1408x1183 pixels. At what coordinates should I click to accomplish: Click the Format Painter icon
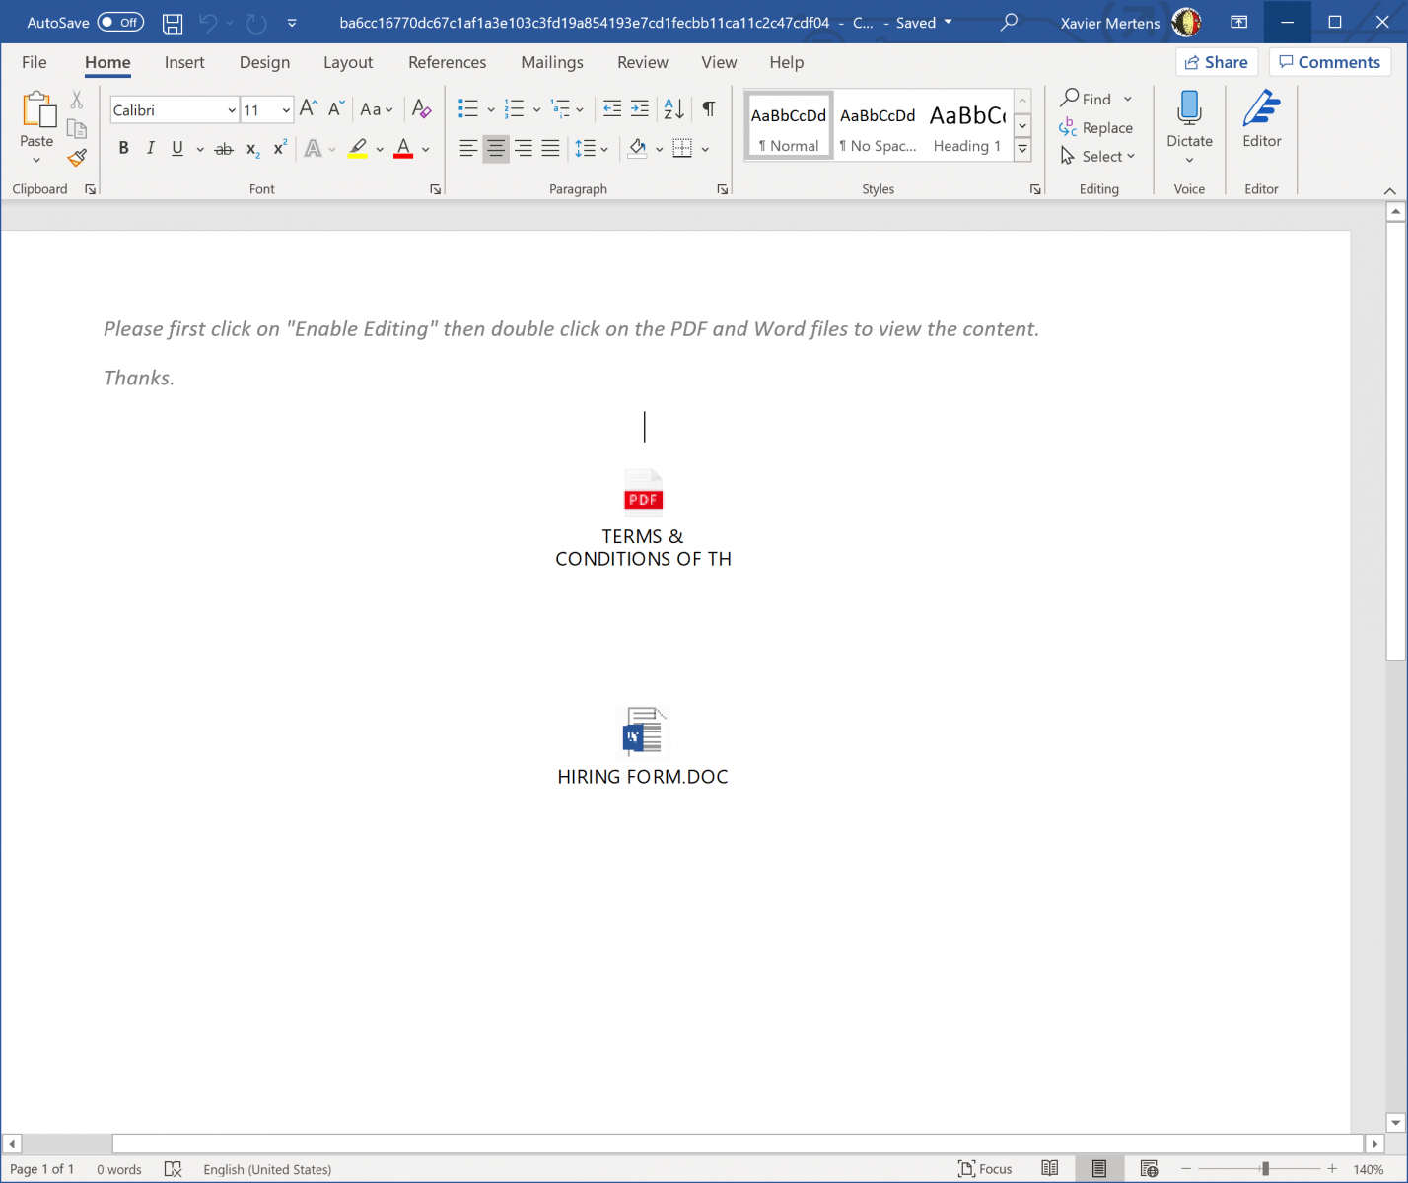77,158
